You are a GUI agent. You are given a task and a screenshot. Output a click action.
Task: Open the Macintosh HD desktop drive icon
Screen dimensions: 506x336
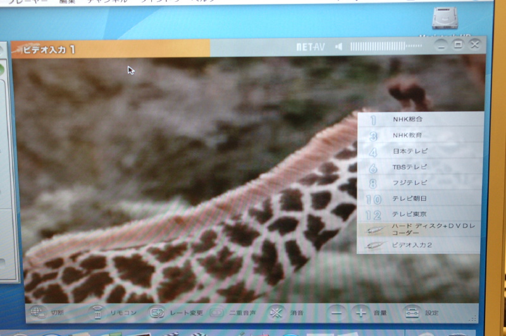click(445, 19)
